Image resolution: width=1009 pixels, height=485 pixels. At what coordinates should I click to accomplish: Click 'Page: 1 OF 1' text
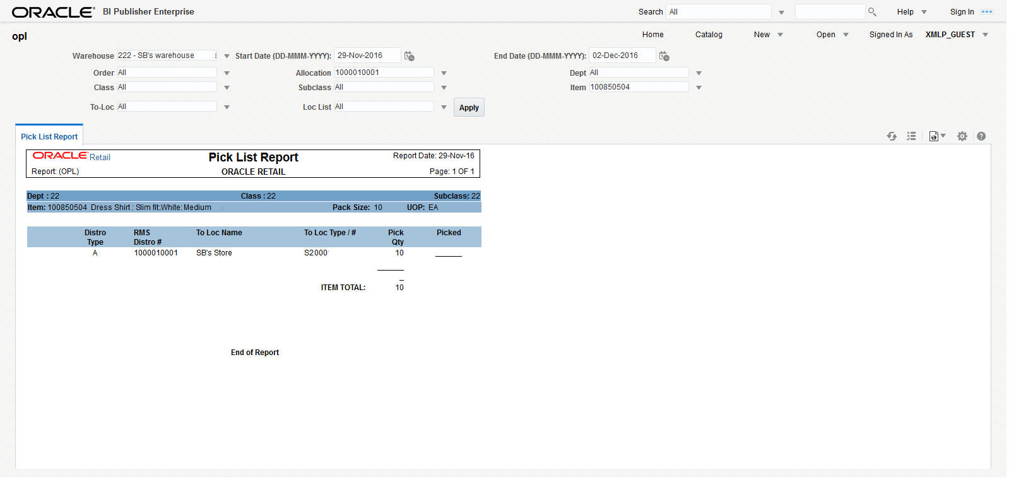pyautogui.click(x=452, y=172)
